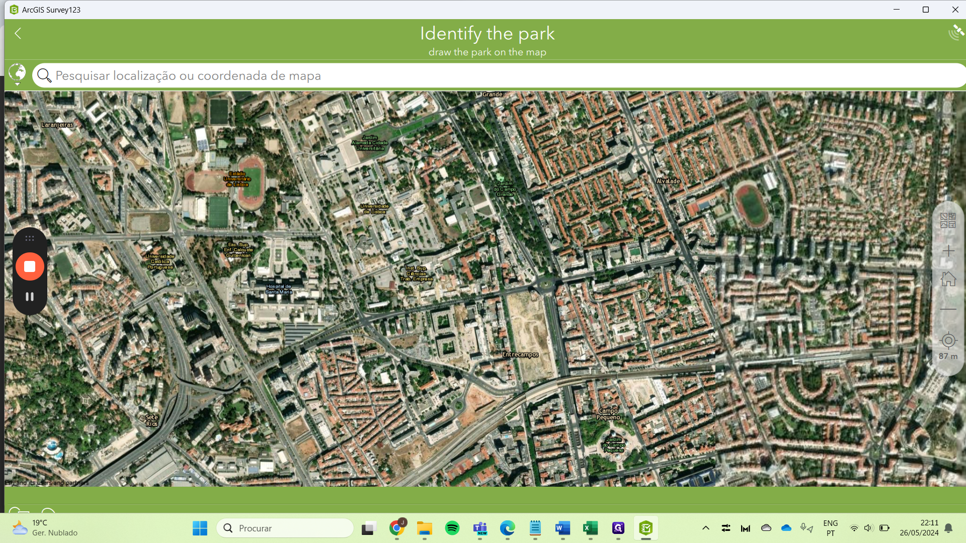Click the location search field
The width and height of the screenshot is (966, 543).
click(x=453, y=75)
